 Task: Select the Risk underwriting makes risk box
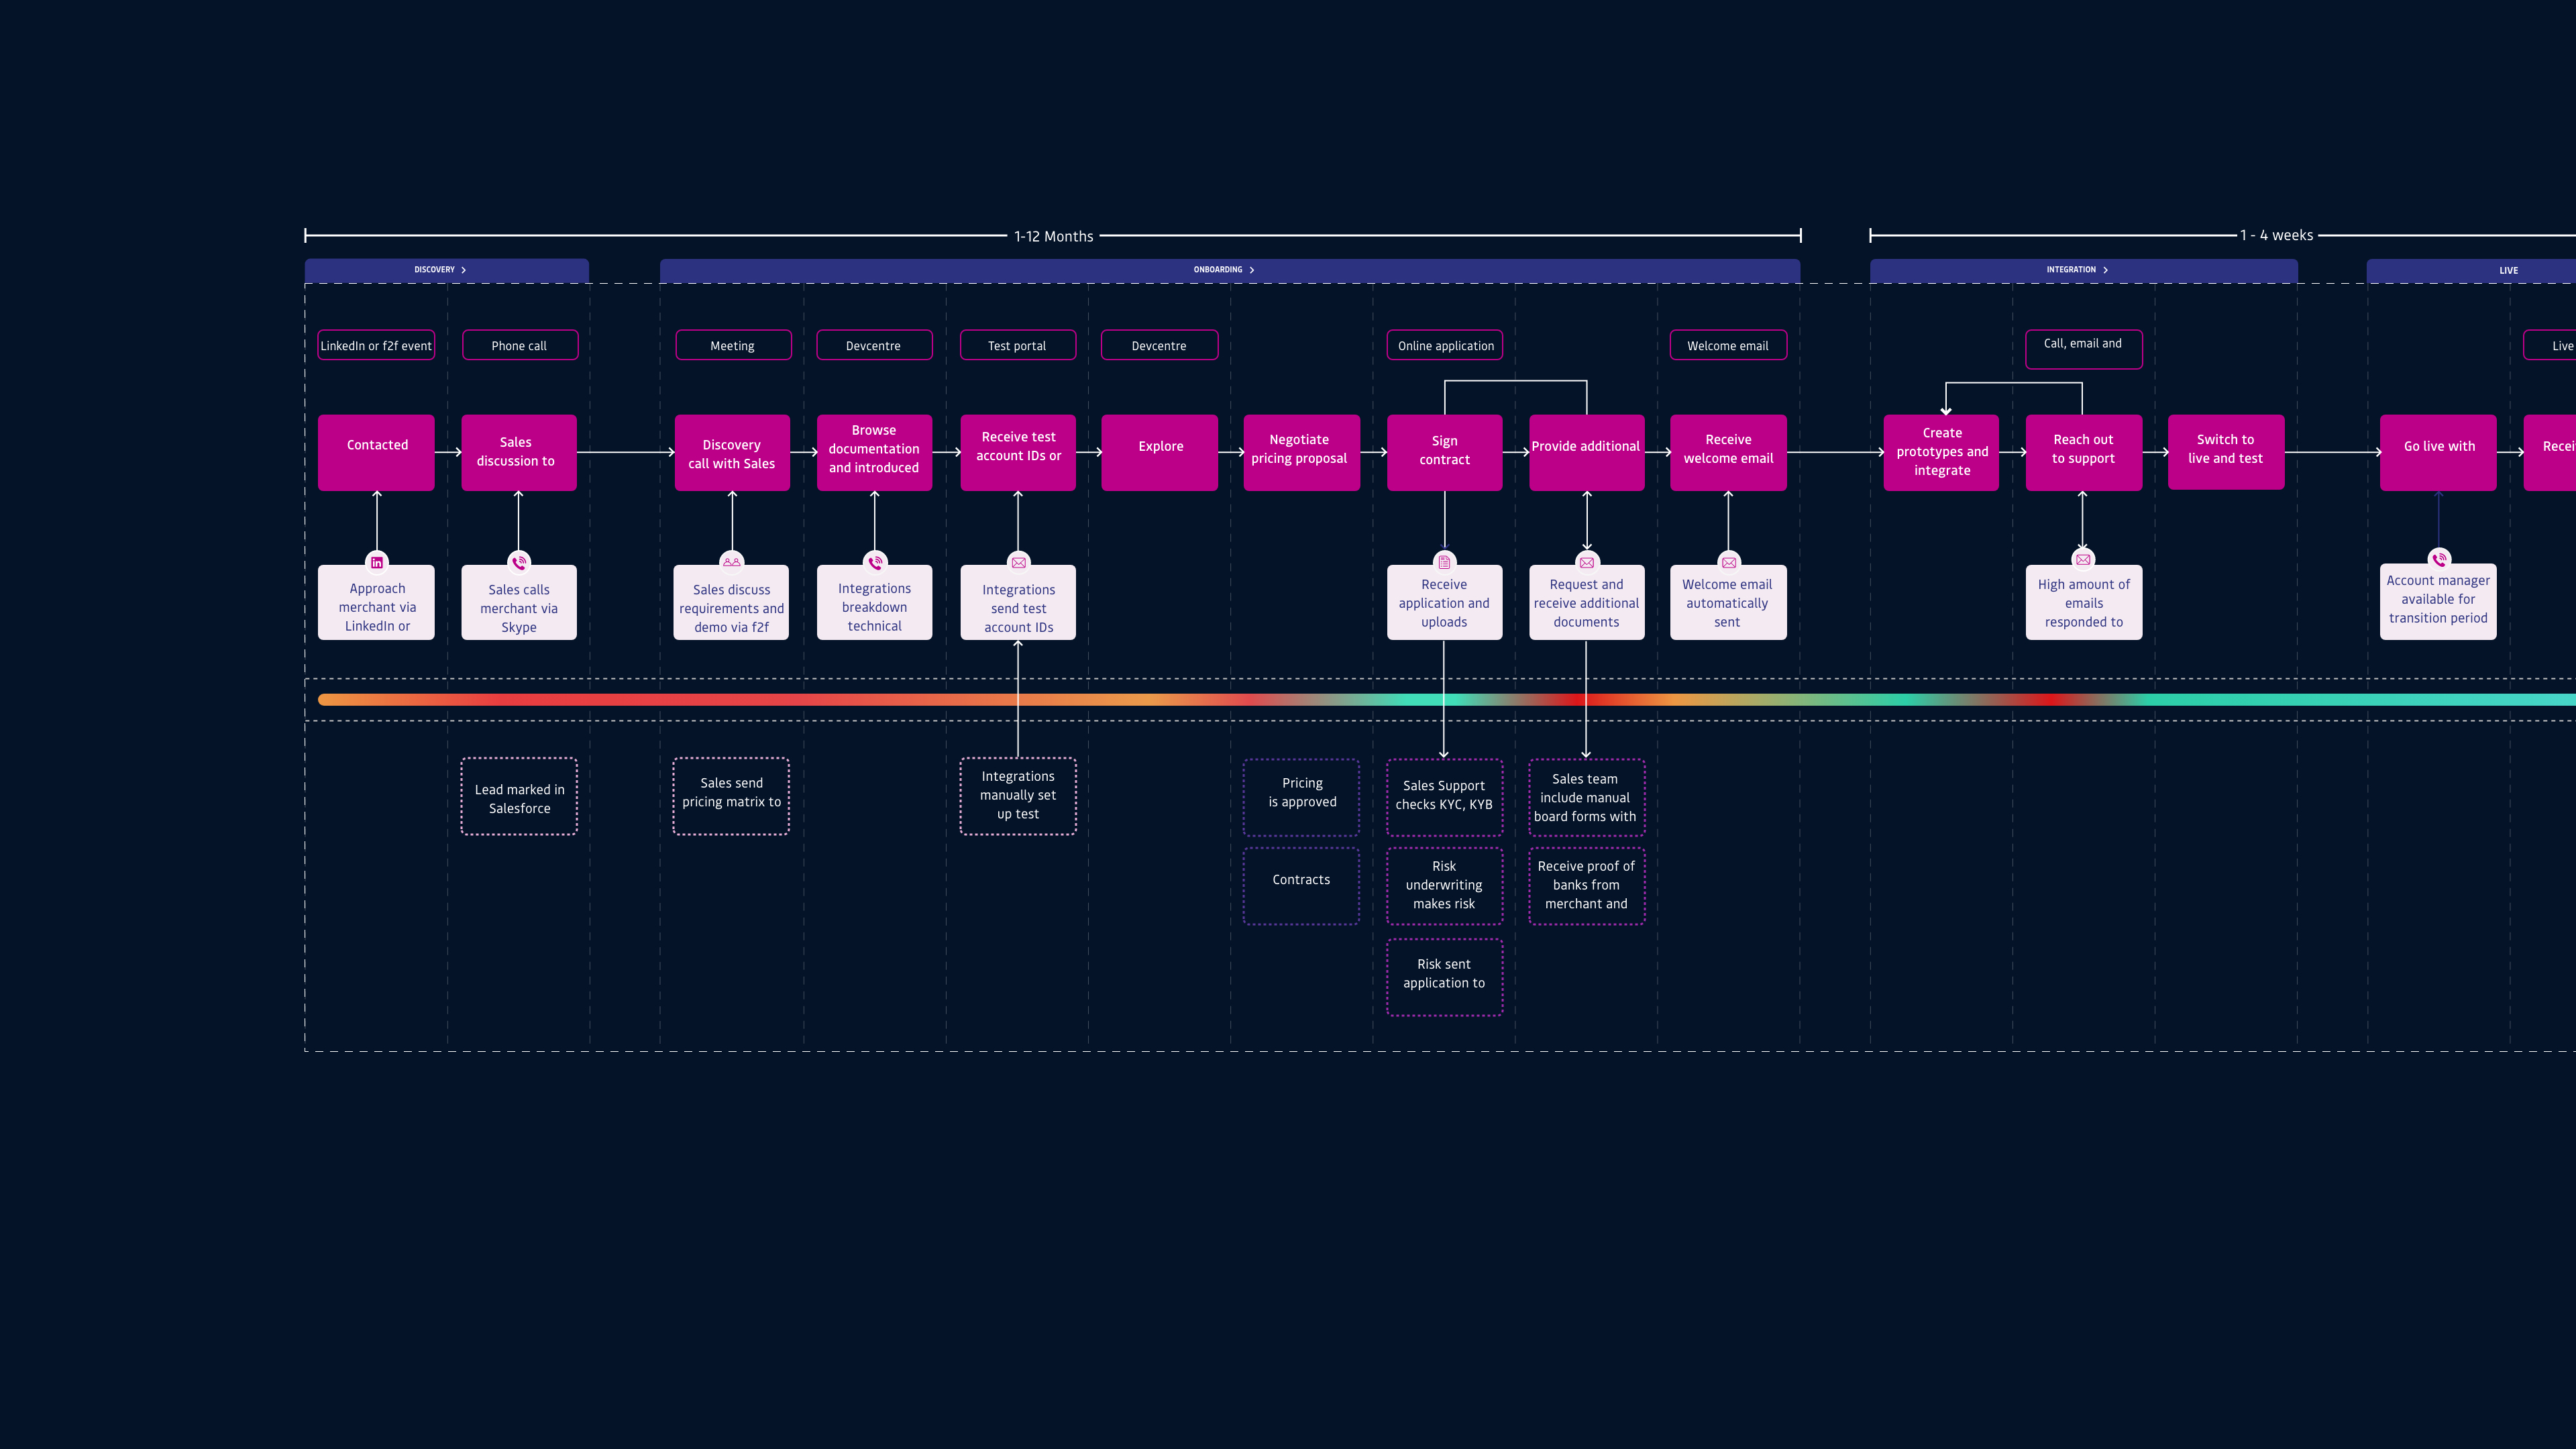1445,886
